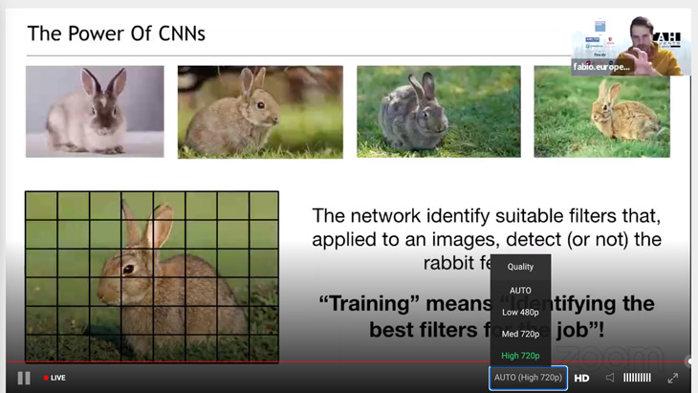Click the red video progress bar
The width and height of the screenshot is (698, 393).
[x=287, y=362]
